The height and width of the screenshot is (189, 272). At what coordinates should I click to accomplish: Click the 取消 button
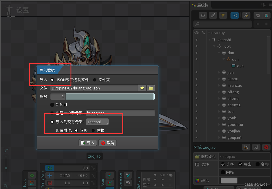(x=108, y=143)
